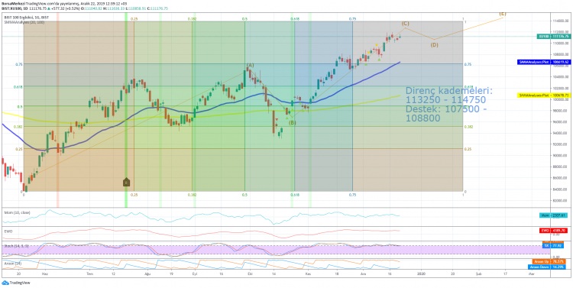
Task: Click the Kas month label on time axis
Action: point(308,273)
